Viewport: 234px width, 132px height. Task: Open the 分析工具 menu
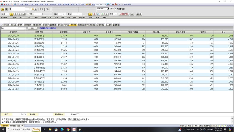point(127,4)
